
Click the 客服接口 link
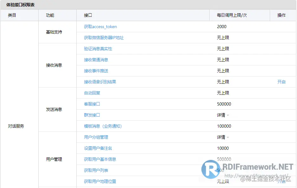(92, 104)
